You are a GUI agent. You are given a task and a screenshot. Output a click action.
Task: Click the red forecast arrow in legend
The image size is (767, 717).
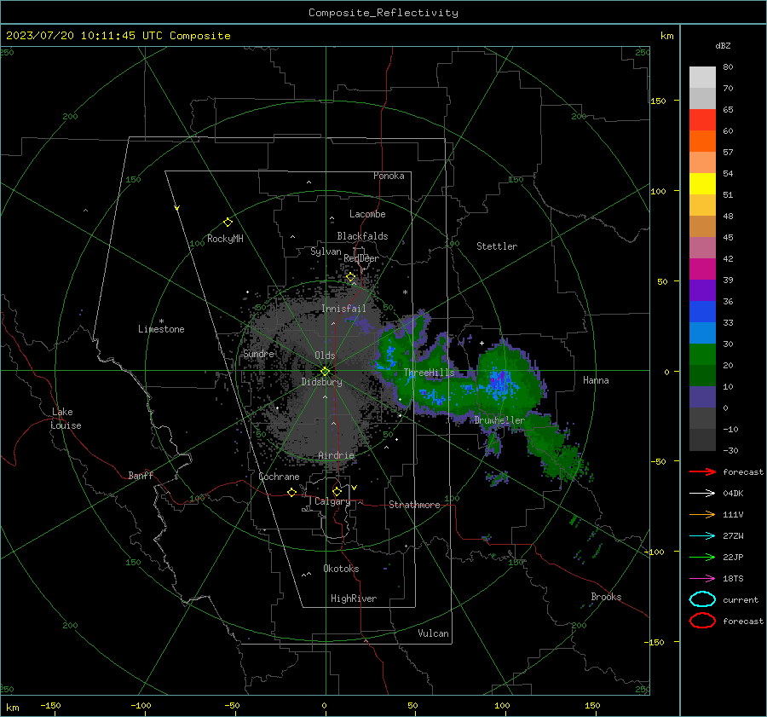click(702, 471)
